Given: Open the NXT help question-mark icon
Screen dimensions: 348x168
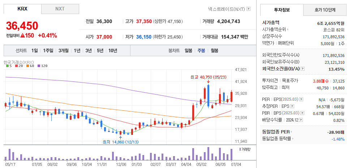Looking at the screenshot, I should click(x=249, y=9).
